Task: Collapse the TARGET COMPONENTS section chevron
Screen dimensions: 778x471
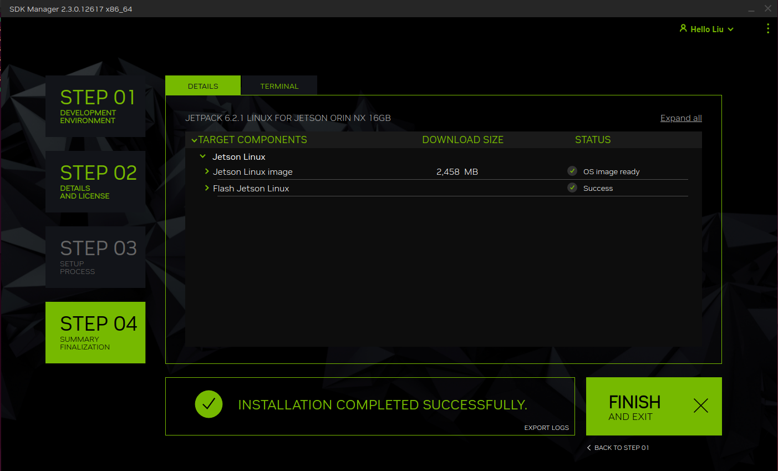Action: point(194,140)
